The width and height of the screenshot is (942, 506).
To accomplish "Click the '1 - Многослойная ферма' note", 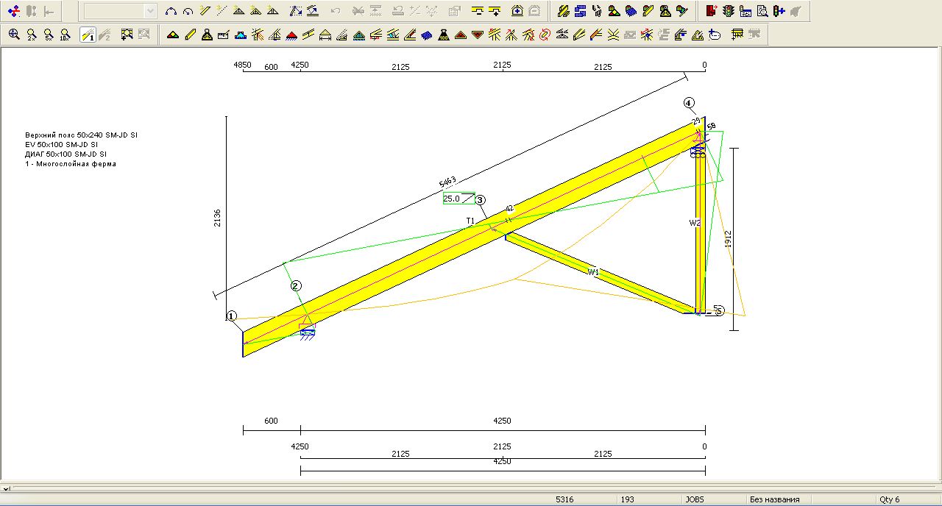I will pos(70,164).
